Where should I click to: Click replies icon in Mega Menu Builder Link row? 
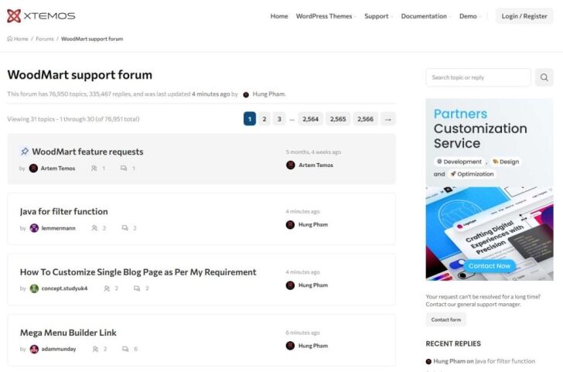tap(125, 349)
